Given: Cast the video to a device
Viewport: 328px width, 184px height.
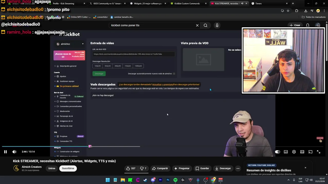Looking at the screenshot, I should coord(310,152).
